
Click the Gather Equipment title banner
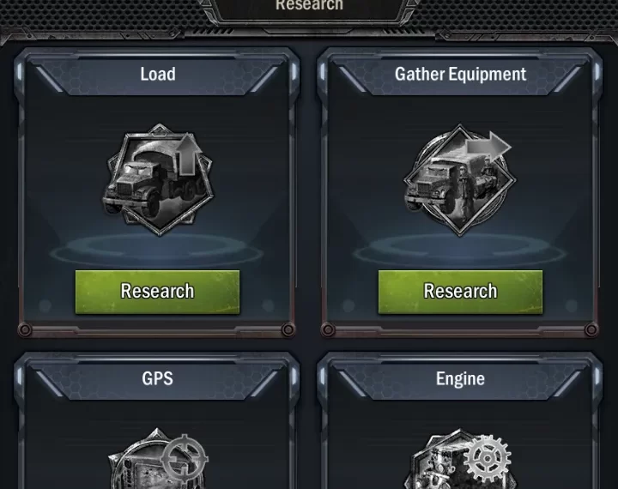tap(460, 75)
